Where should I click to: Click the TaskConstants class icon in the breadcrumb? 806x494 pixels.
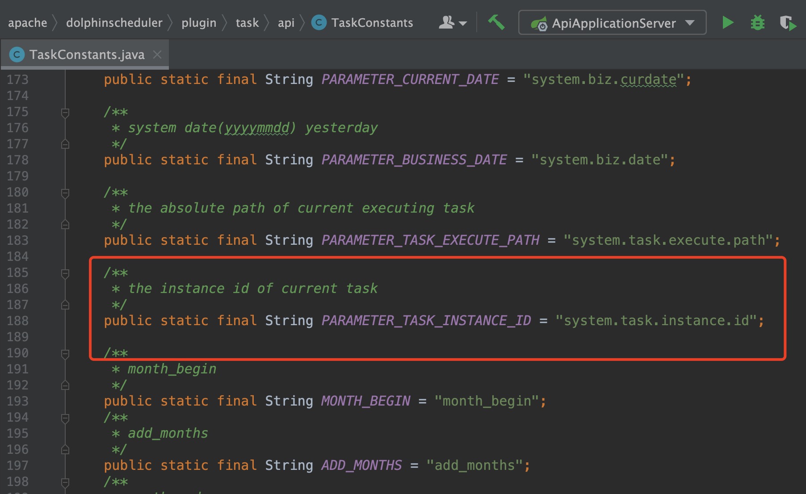[318, 22]
